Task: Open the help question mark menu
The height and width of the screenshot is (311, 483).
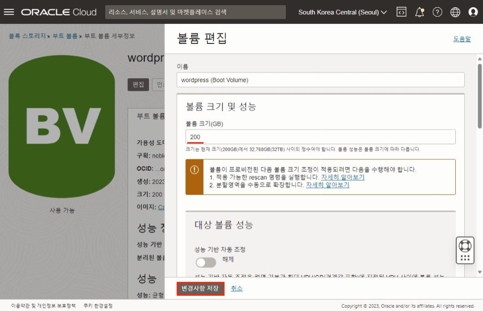Action: click(438, 12)
